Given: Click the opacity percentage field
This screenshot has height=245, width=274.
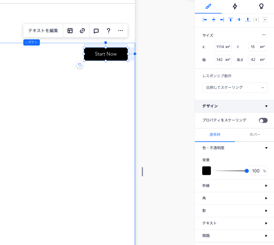Looking at the screenshot, I should [x=259, y=171].
